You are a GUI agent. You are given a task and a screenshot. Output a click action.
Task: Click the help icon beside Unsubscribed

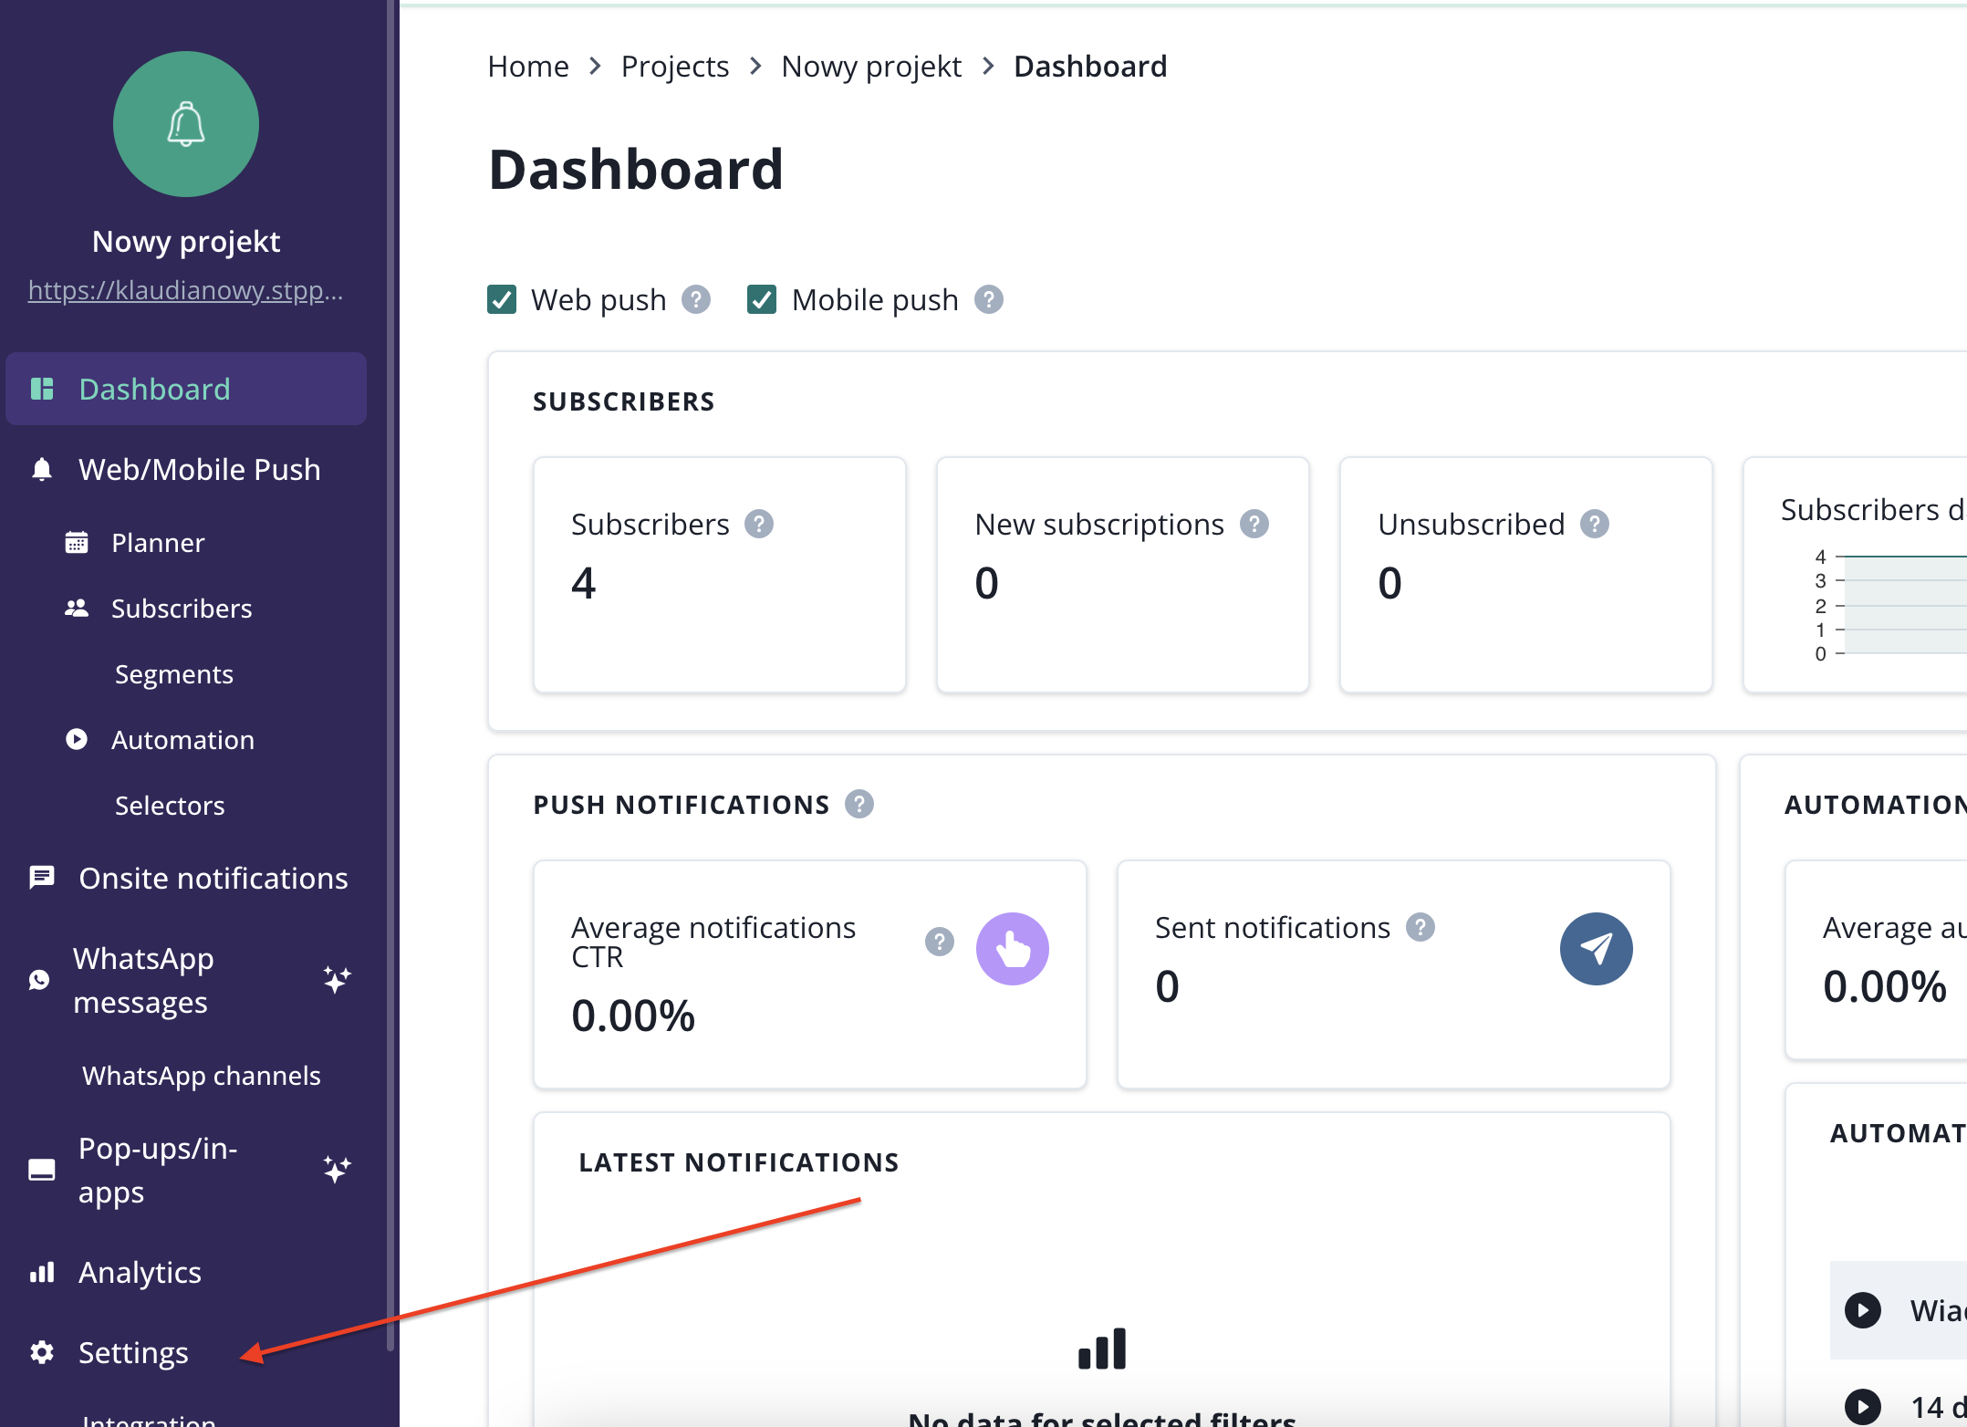pyautogui.click(x=1594, y=524)
